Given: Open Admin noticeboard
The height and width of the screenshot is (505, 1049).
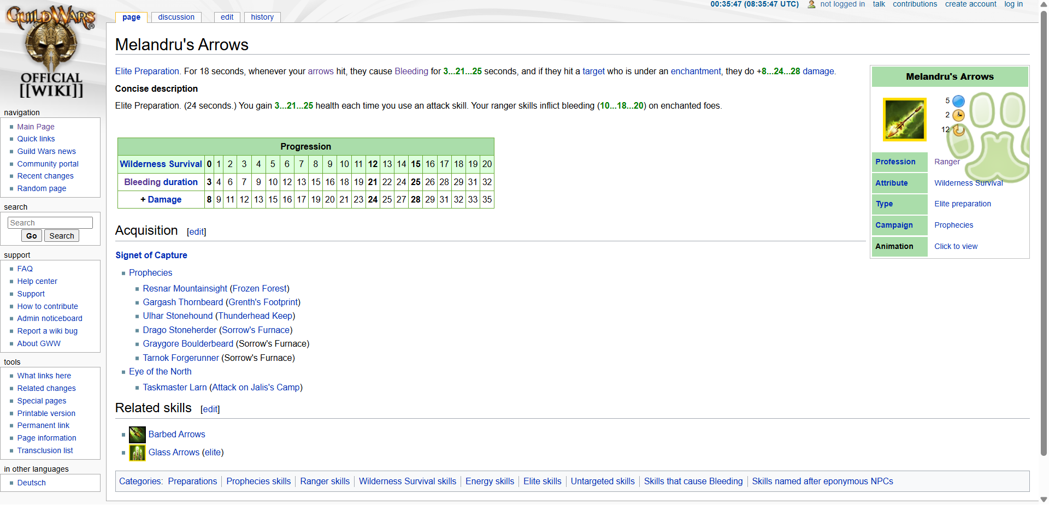Looking at the screenshot, I should click(50, 318).
